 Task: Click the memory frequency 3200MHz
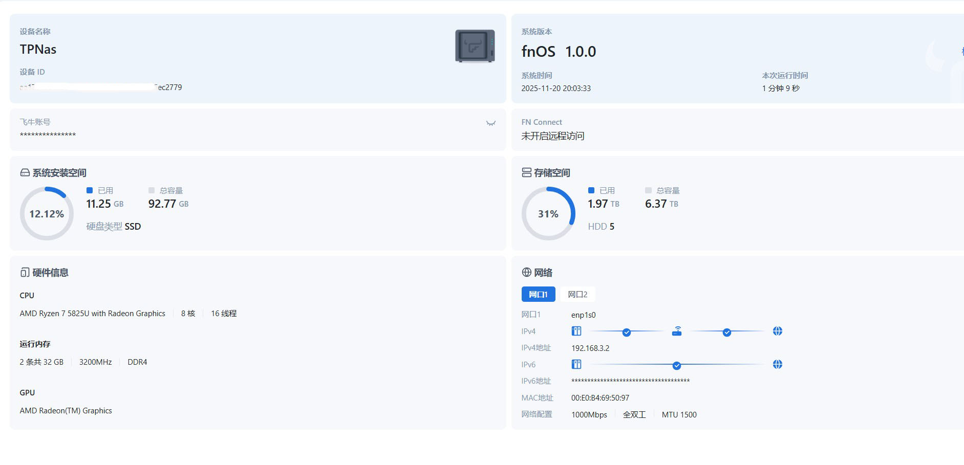pyautogui.click(x=95, y=362)
